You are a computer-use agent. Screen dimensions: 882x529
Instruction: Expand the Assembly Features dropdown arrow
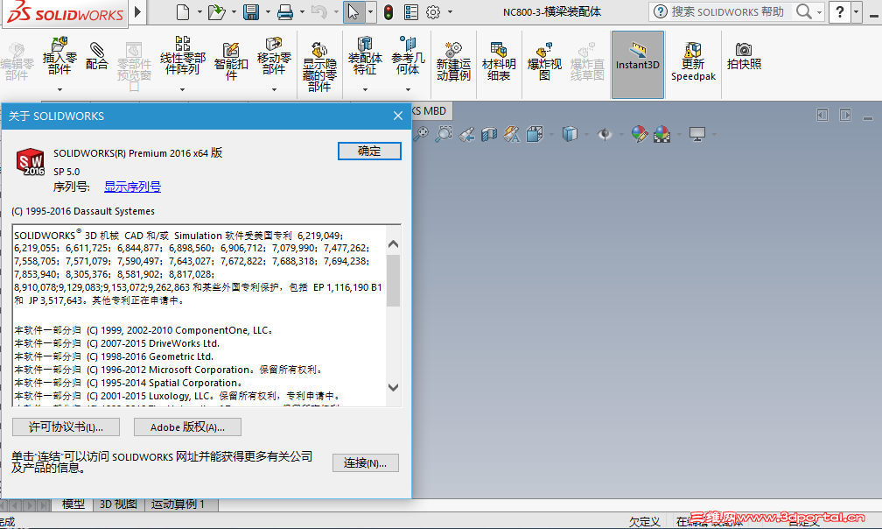coord(365,89)
